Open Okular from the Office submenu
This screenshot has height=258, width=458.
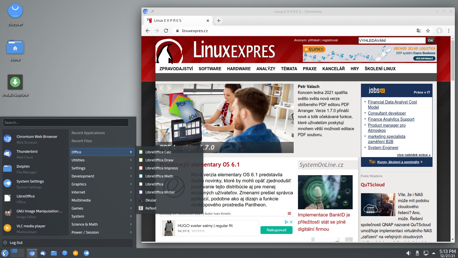(x=170, y=200)
